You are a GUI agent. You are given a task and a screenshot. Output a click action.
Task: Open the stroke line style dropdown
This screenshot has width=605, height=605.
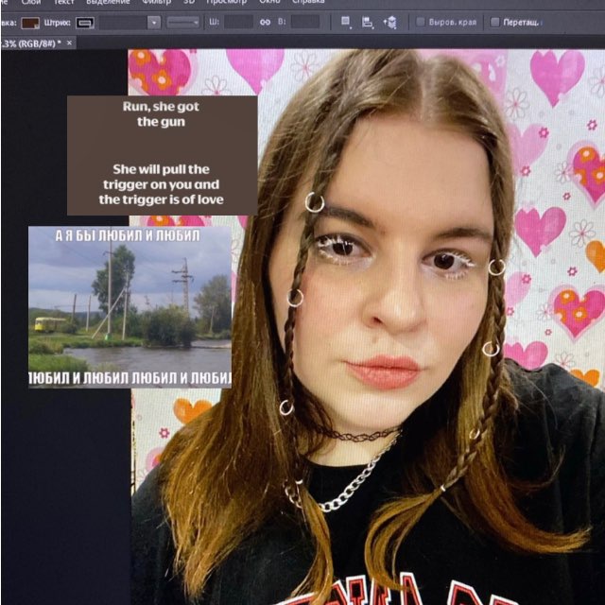pyautogui.click(x=183, y=22)
